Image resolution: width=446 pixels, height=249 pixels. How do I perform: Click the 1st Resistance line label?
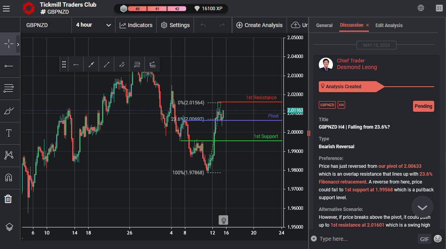pyautogui.click(x=261, y=98)
